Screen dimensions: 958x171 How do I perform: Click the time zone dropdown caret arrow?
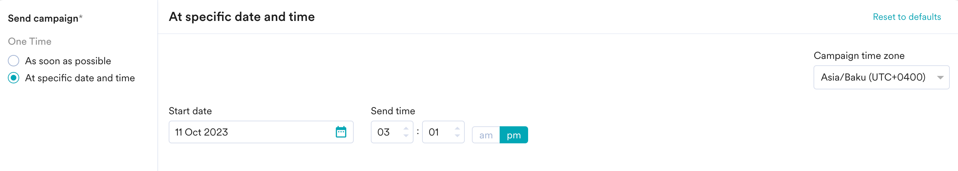tap(940, 78)
